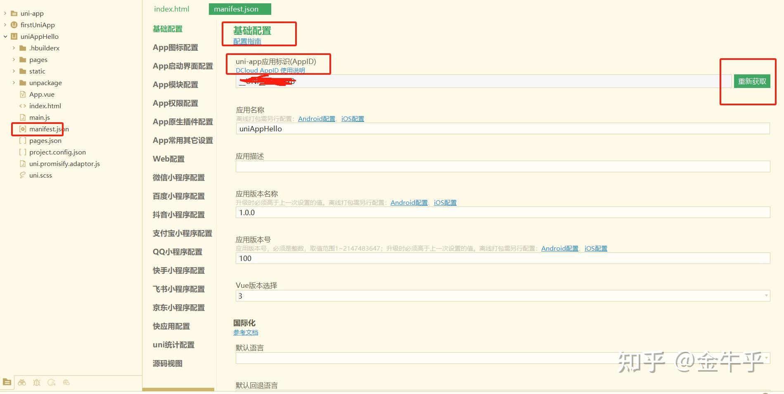Viewport: 784px width, 394px height.
Task: Expand the pages folder
Action: point(14,59)
